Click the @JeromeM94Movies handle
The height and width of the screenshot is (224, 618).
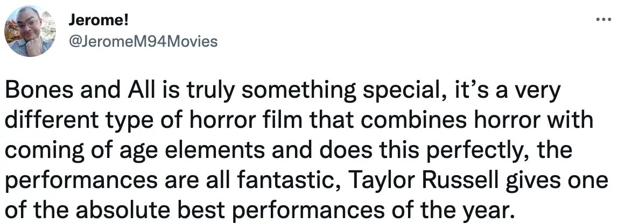[143, 42]
